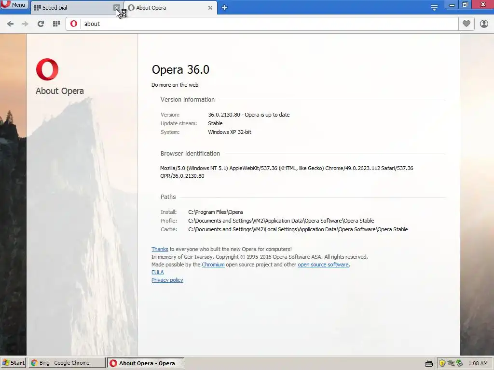Click the Profile path text
Image resolution: width=494 pixels, height=370 pixels.
tap(281, 221)
